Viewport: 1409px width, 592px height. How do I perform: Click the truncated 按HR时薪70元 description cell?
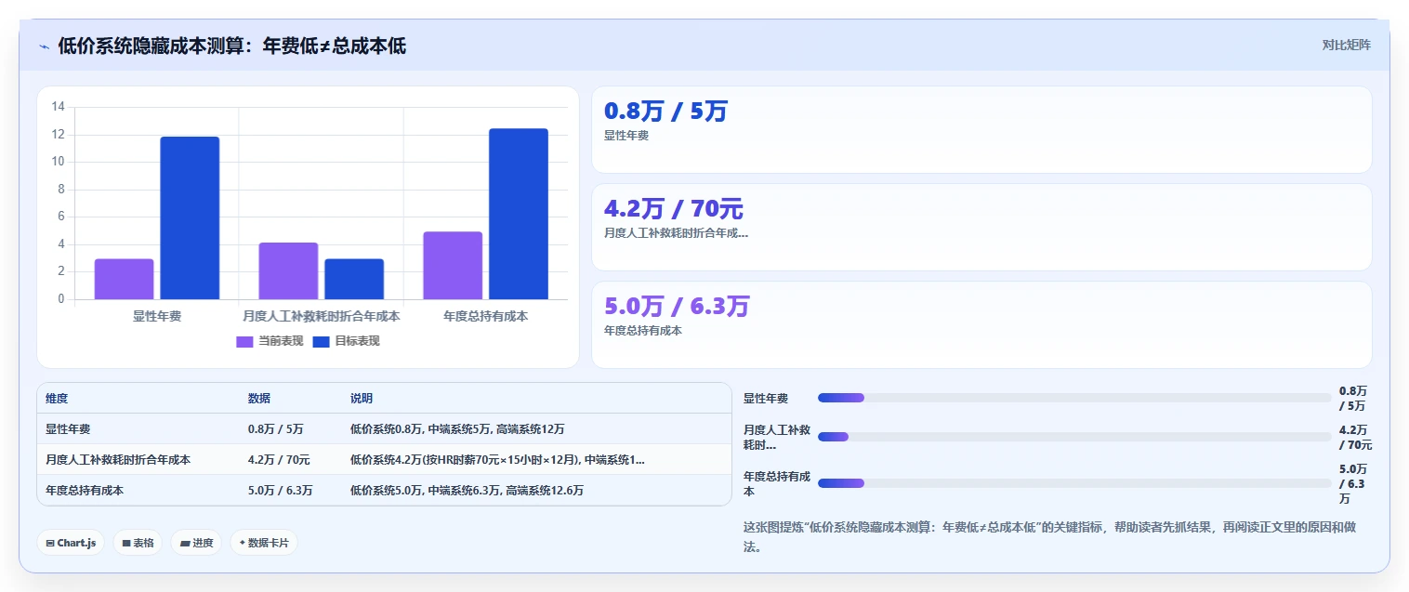[497, 459]
